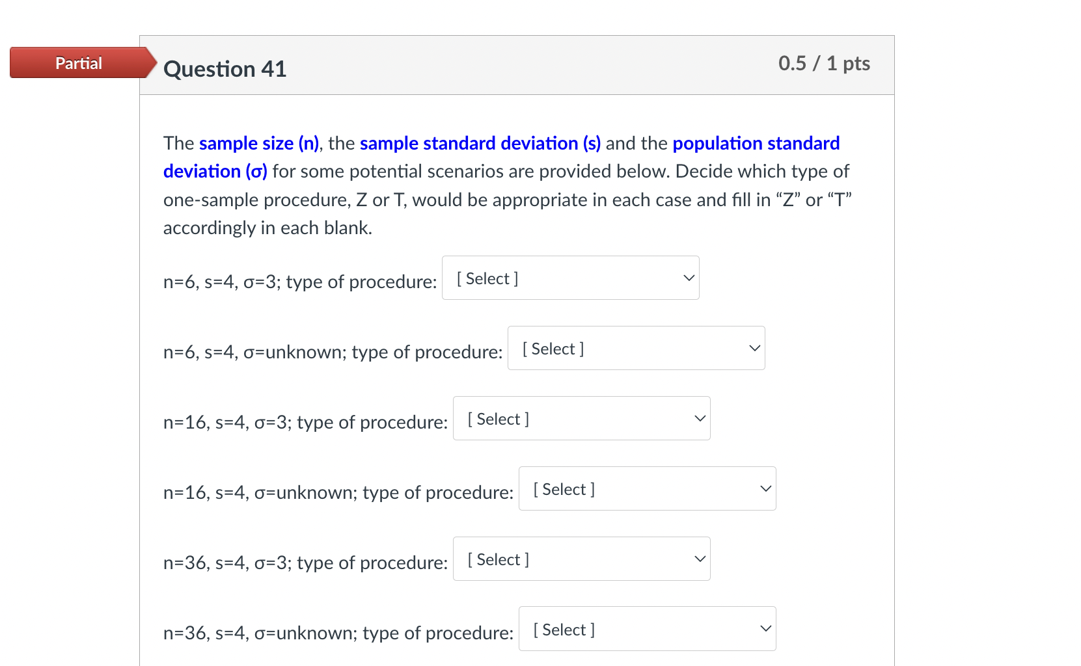Image resolution: width=1081 pixels, height=666 pixels.
Task: Select the [ Select ] placeholder in the last dropdown
Action: (x=564, y=629)
